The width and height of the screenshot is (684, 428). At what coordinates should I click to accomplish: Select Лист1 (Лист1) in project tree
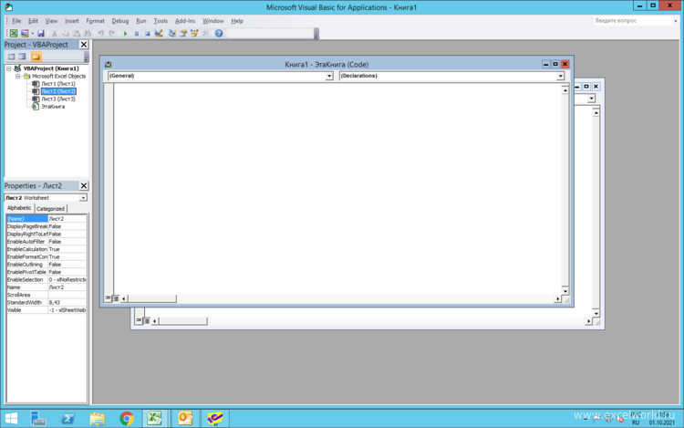tap(58, 84)
